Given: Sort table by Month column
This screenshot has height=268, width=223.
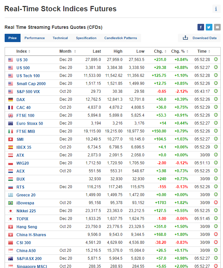Looking at the screenshot, I should 67,51.
